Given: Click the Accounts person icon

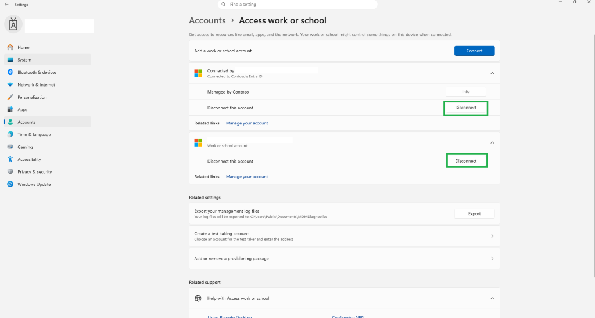Looking at the screenshot, I should coord(10,122).
